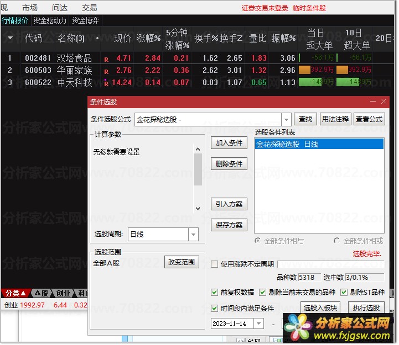399x345 pixels.
Task: Click green 当日超大单 bar for 中天科技
Action: pyautogui.click(x=310, y=82)
